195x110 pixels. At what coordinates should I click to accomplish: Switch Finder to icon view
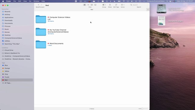(x=85, y=5)
